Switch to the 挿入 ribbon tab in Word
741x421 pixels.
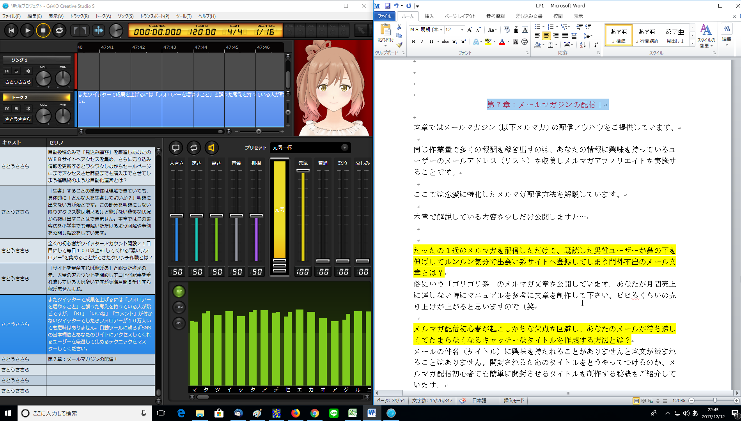click(x=429, y=16)
